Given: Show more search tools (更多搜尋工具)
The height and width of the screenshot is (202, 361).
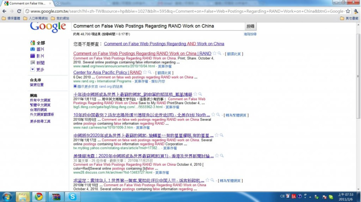Looking at the screenshot, I should [40, 121].
